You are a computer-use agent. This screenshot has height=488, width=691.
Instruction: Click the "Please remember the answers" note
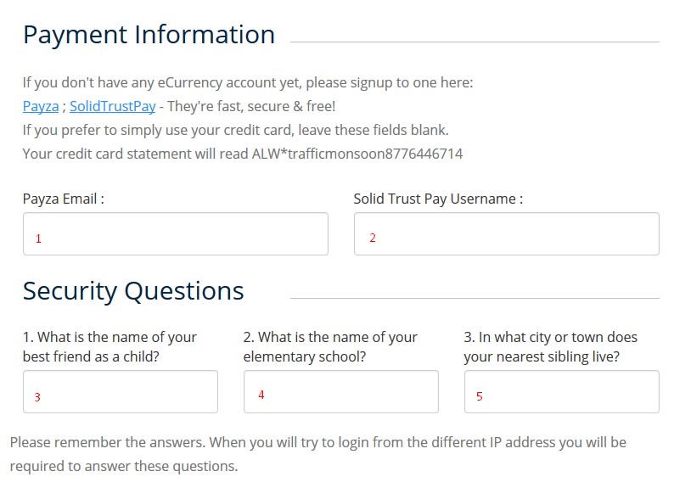(x=317, y=454)
